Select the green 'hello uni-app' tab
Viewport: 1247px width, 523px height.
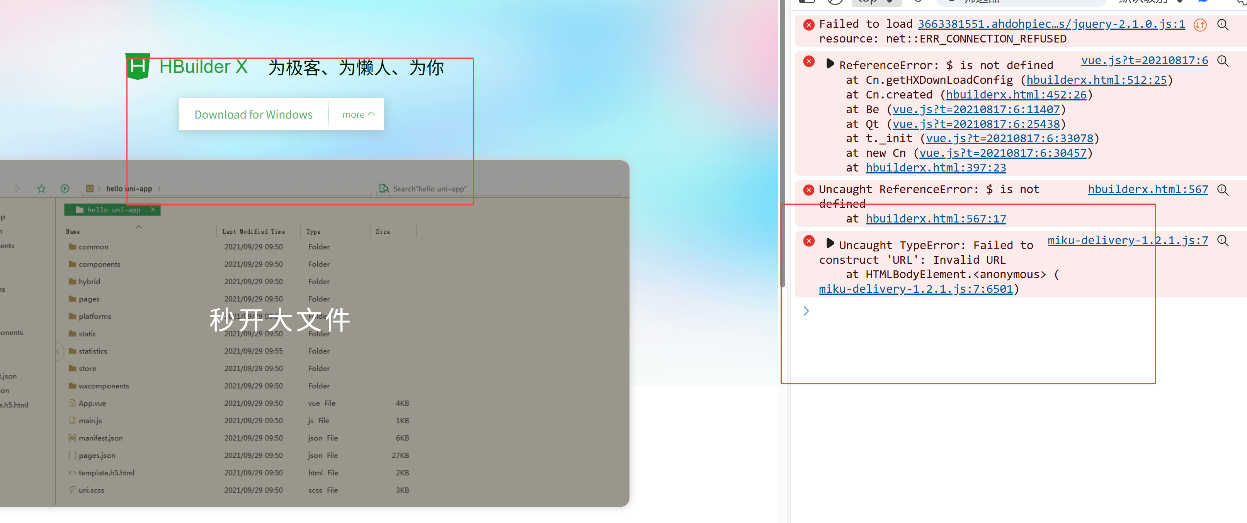point(112,210)
